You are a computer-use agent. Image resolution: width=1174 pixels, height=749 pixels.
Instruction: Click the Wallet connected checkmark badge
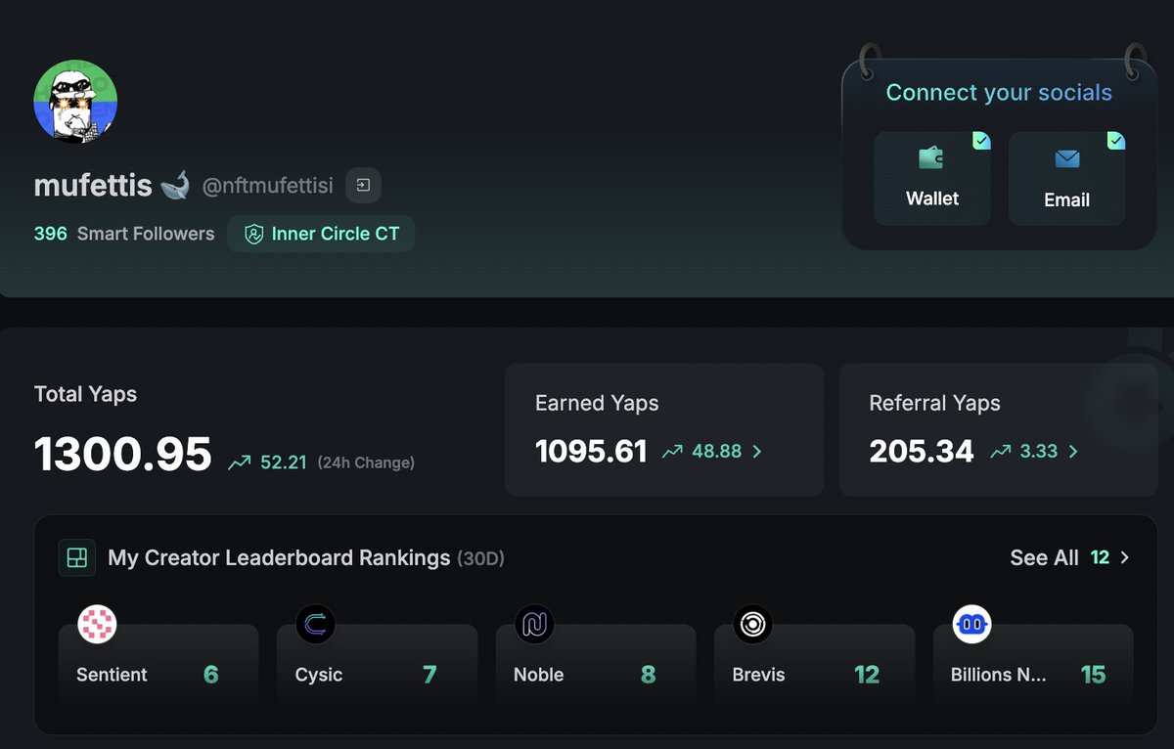point(981,141)
